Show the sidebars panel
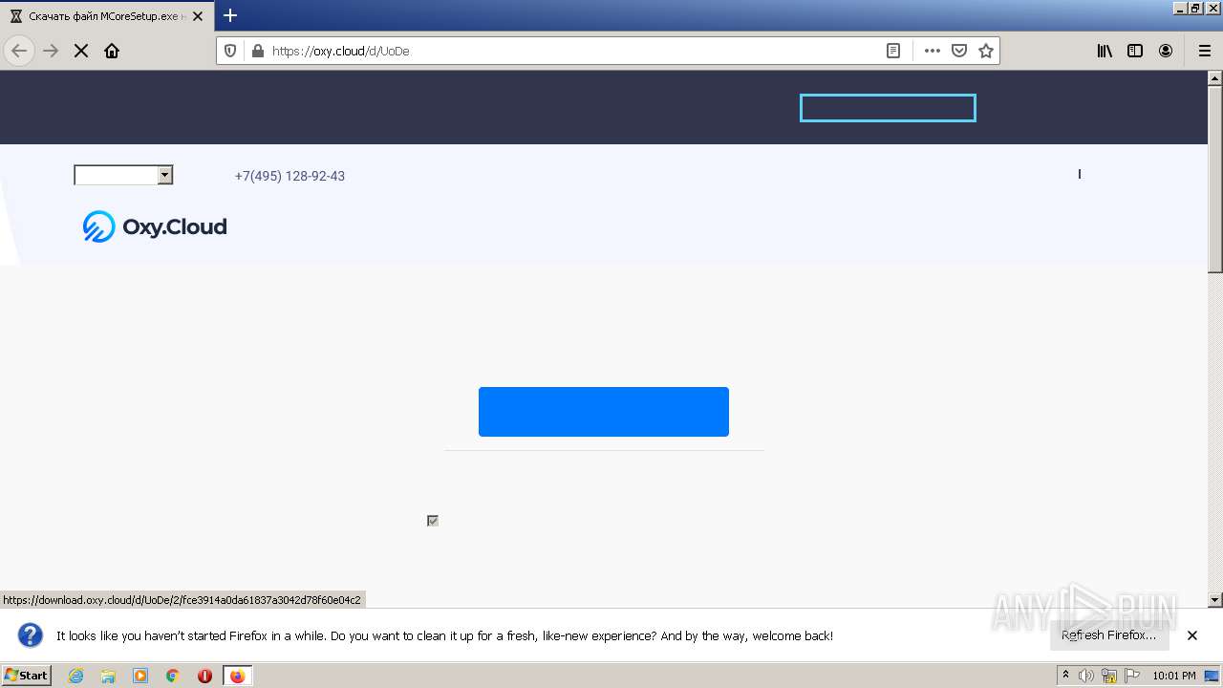 click(x=1135, y=51)
